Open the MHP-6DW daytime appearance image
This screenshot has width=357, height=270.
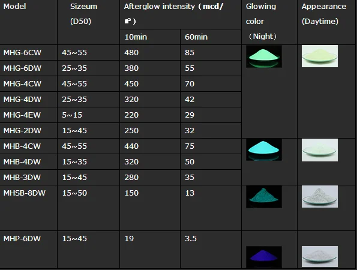[x=320, y=256]
